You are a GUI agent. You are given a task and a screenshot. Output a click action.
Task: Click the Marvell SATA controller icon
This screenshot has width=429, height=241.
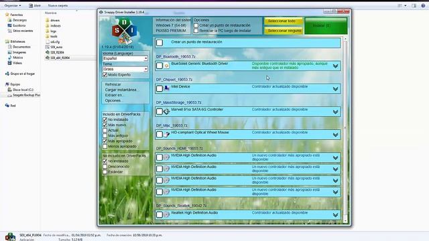166,112
